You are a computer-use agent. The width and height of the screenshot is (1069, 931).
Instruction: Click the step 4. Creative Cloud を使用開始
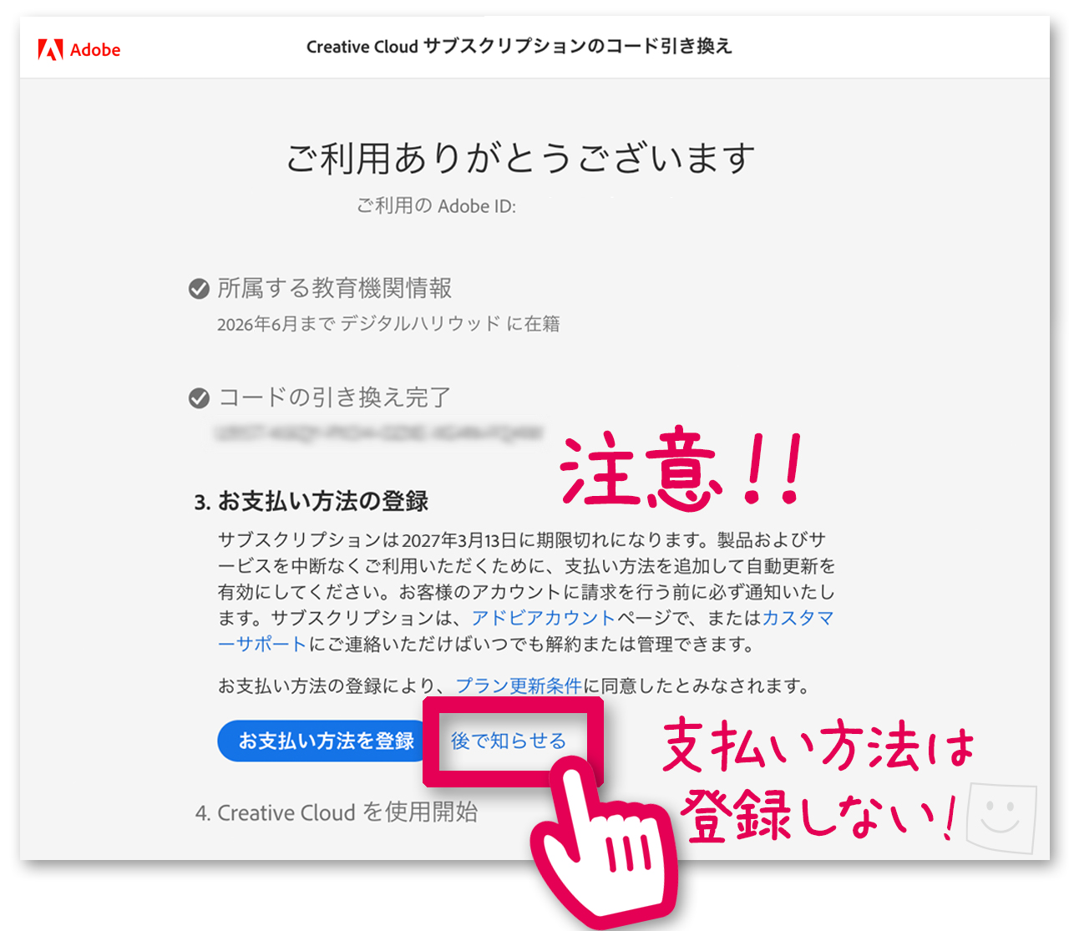[x=337, y=812]
